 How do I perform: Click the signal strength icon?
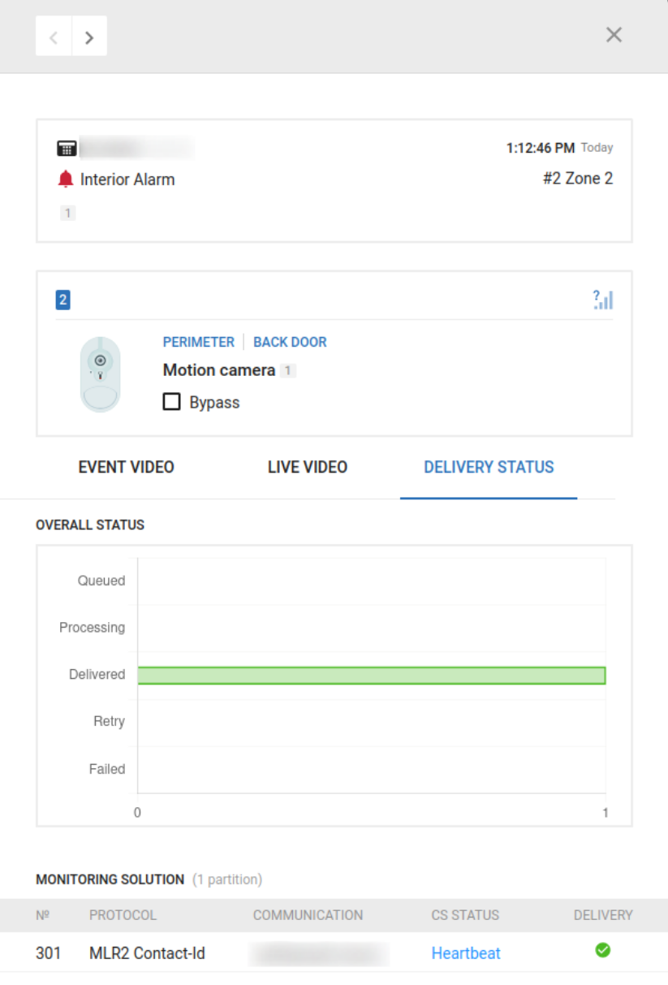click(x=602, y=300)
